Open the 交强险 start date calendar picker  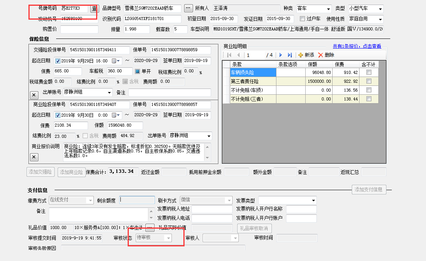pyautogui.click(x=116, y=61)
